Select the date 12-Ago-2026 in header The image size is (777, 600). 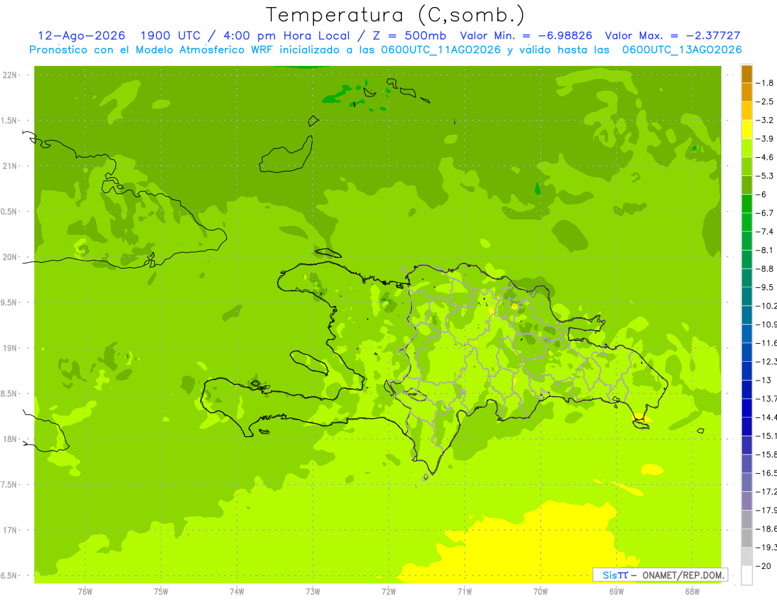tap(82, 36)
